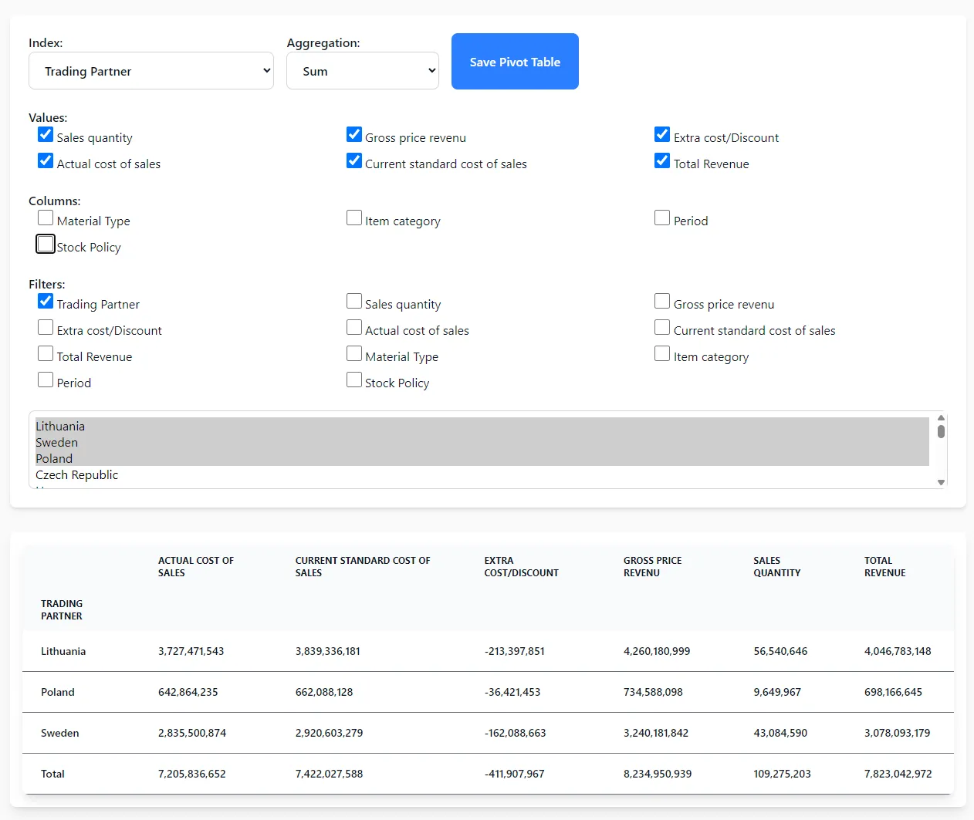Click Lithuania actual cost value 3,727,471,543
The width and height of the screenshot is (974, 820).
click(x=191, y=651)
